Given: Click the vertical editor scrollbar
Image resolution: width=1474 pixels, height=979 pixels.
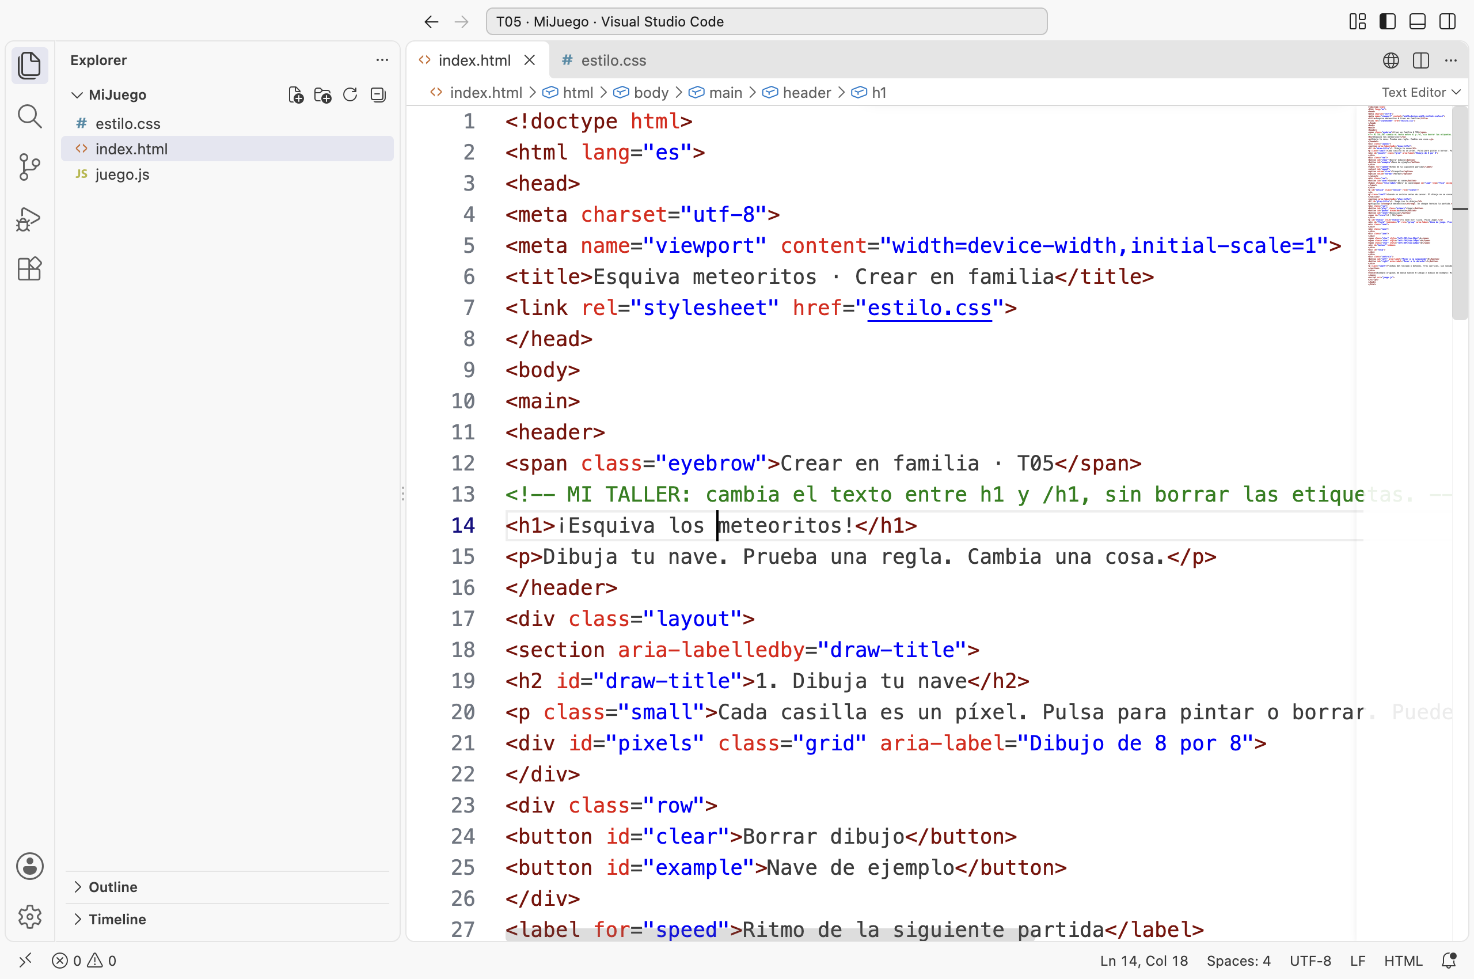Looking at the screenshot, I should click(1459, 213).
